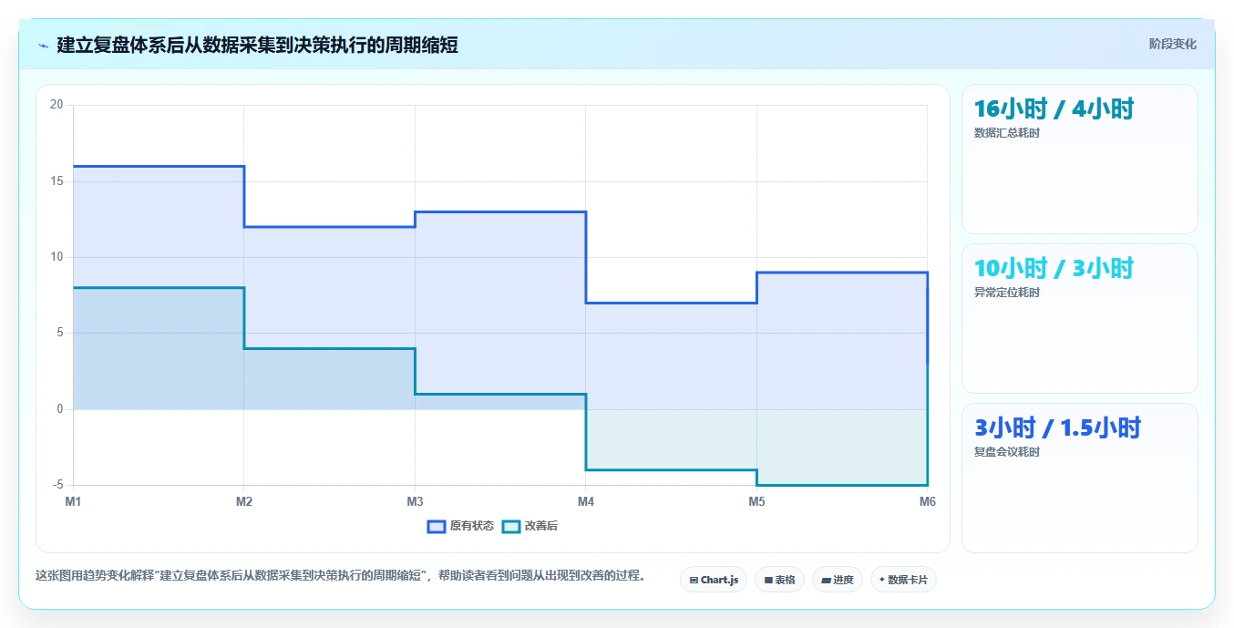Click the chart title about 周期缩短
This screenshot has height=628, width=1234.
tap(257, 45)
